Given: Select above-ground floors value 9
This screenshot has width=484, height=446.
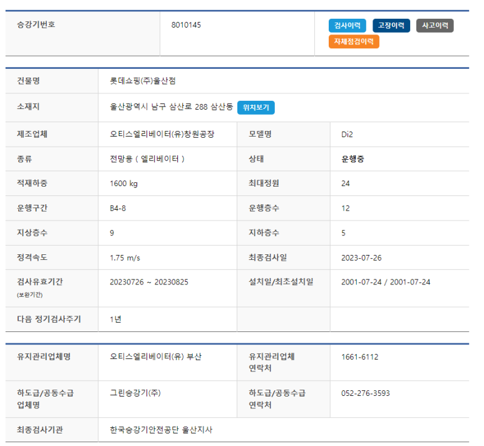Looking at the screenshot, I should [111, 233].
